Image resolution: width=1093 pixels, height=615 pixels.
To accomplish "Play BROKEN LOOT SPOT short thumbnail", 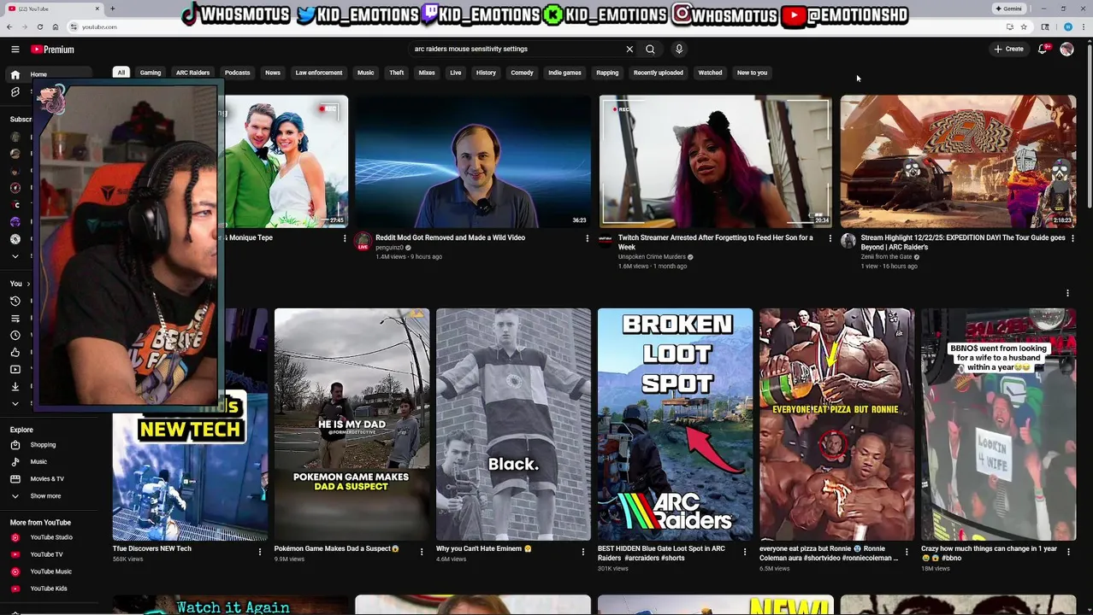I will [x=675, y=425].
